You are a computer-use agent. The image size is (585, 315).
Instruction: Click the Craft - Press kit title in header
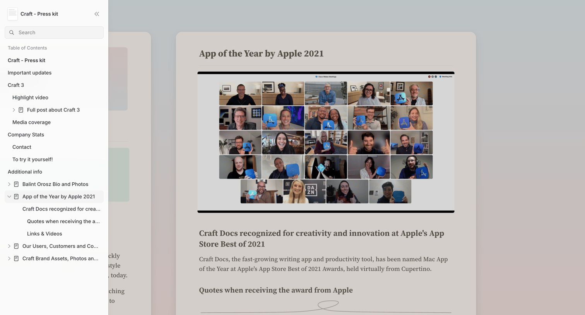(x=39, y=14)
